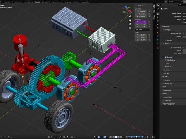Switch to the Compositing workspace tab
Viewport: 186px width, 139px height.
pos(28,2)
